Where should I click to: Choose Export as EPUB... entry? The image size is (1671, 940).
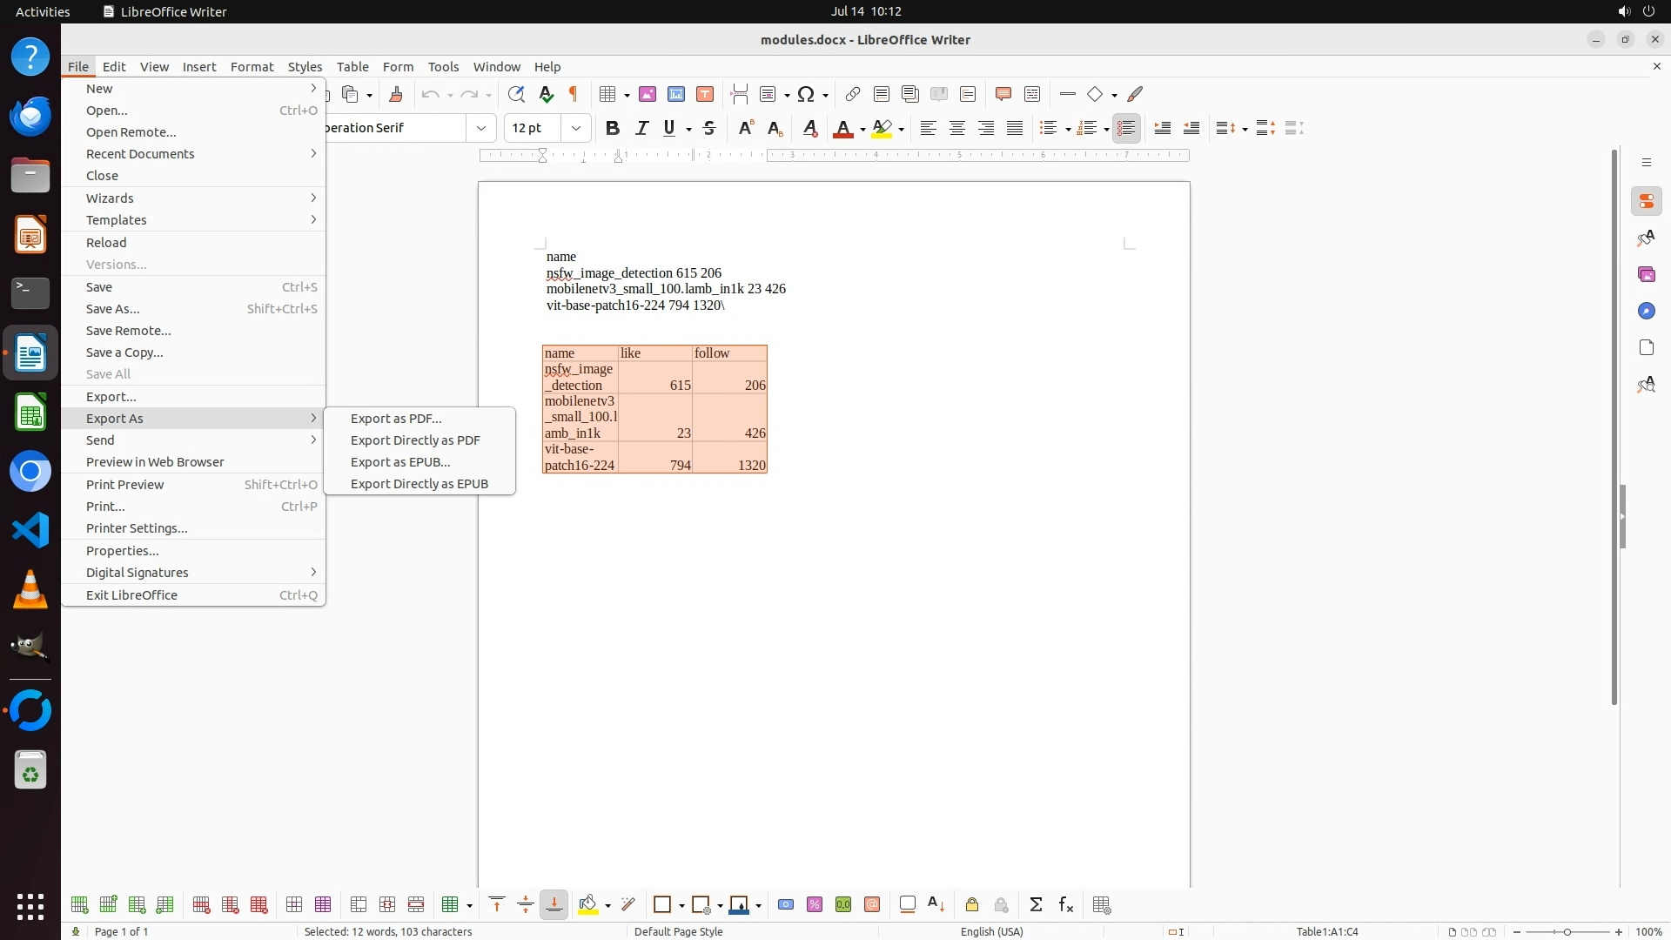pyautogui.click(x=400, y=462)
